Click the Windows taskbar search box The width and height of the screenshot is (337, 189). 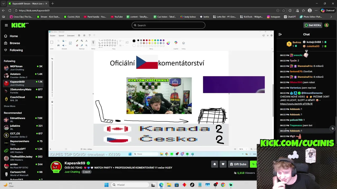point(130,185)
